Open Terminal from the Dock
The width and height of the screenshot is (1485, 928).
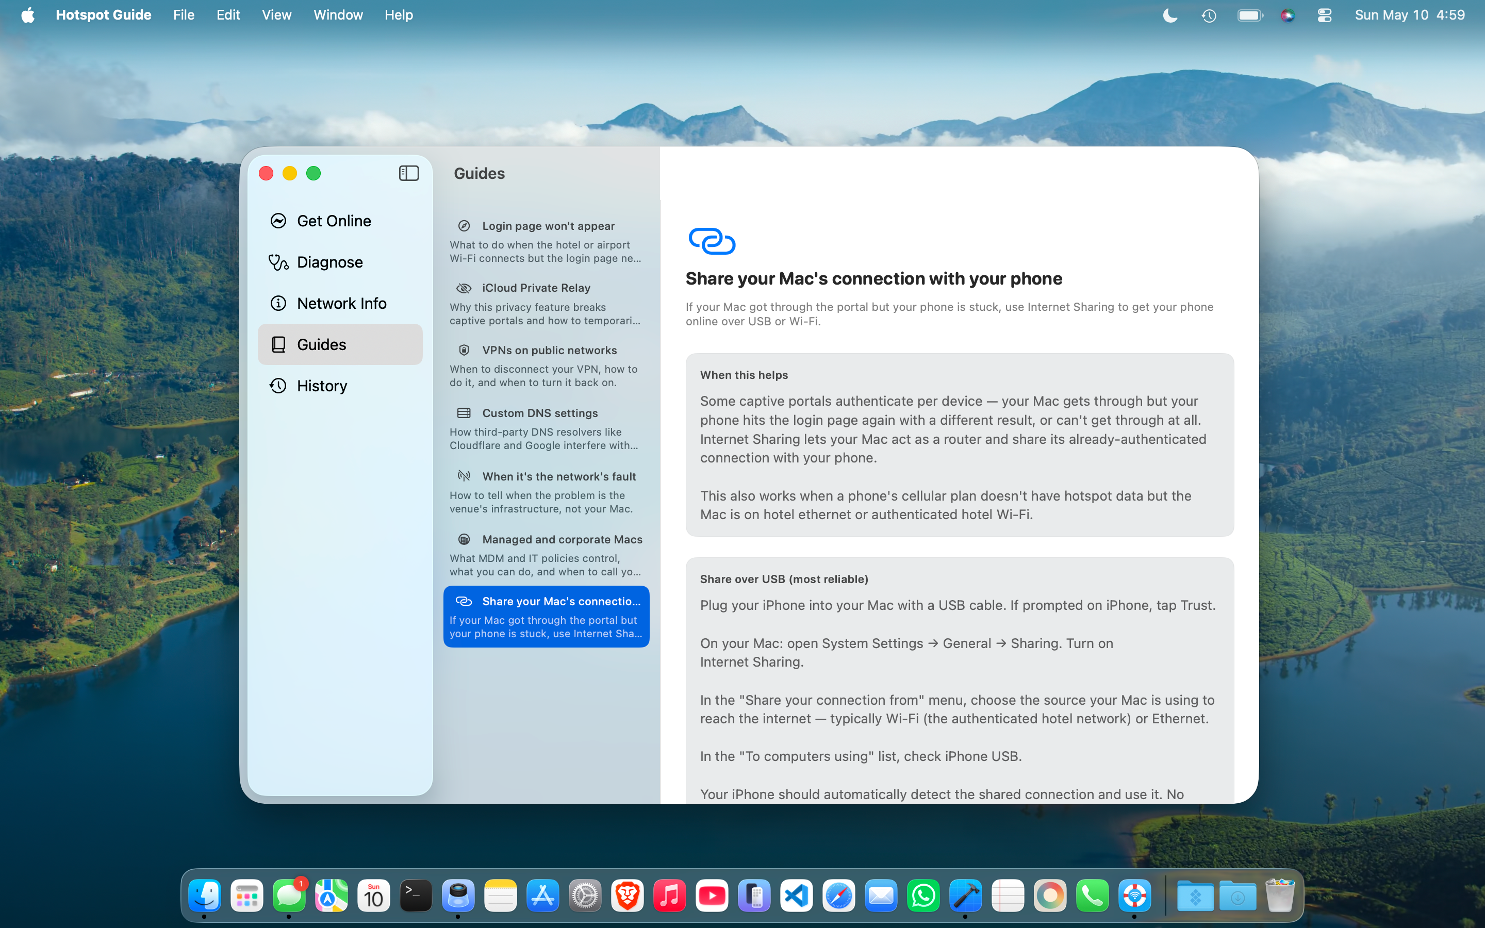(x=416, y=896)
